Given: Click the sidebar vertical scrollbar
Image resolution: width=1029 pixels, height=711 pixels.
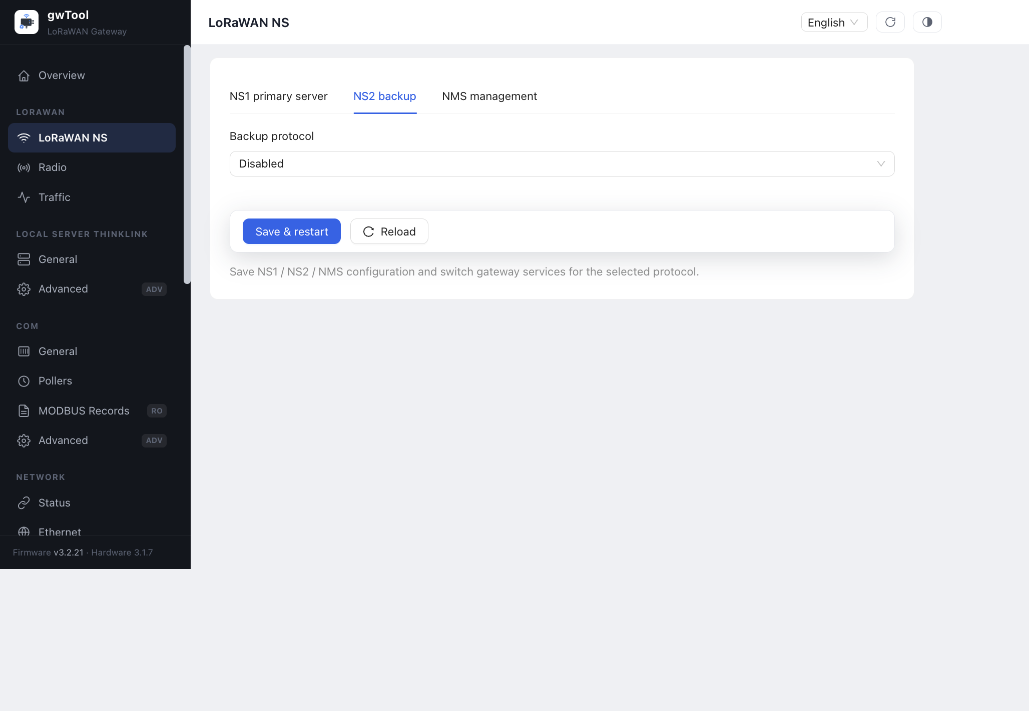Looking at the screenshot, I should click(187, 164).
